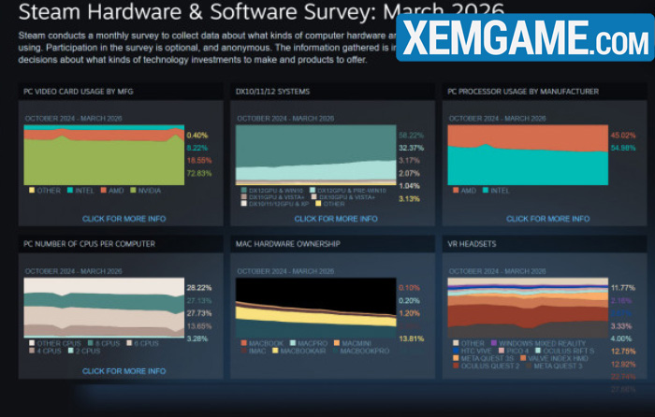Screen dimensions: 655x417
Task: Click the Oculus Quest 2 legend swatch
Action: click(454, 366)
